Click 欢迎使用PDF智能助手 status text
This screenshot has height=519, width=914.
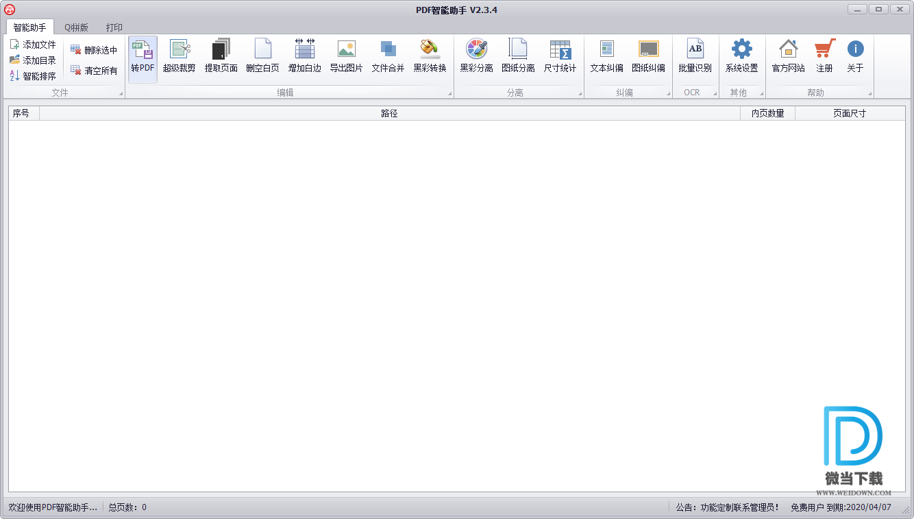click(53, 507)
